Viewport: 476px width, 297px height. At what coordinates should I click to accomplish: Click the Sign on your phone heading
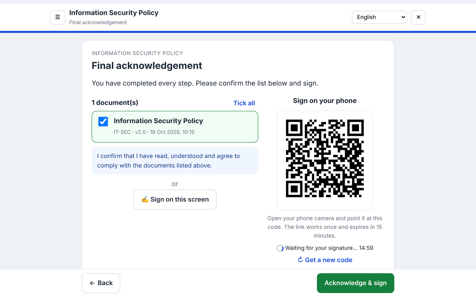coord(325,101)
